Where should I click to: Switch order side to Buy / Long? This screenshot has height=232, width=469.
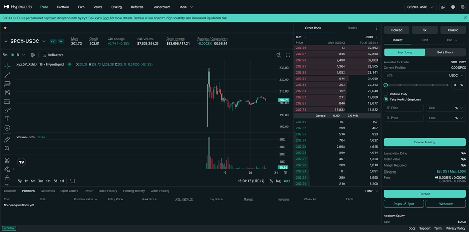point(404,53)
